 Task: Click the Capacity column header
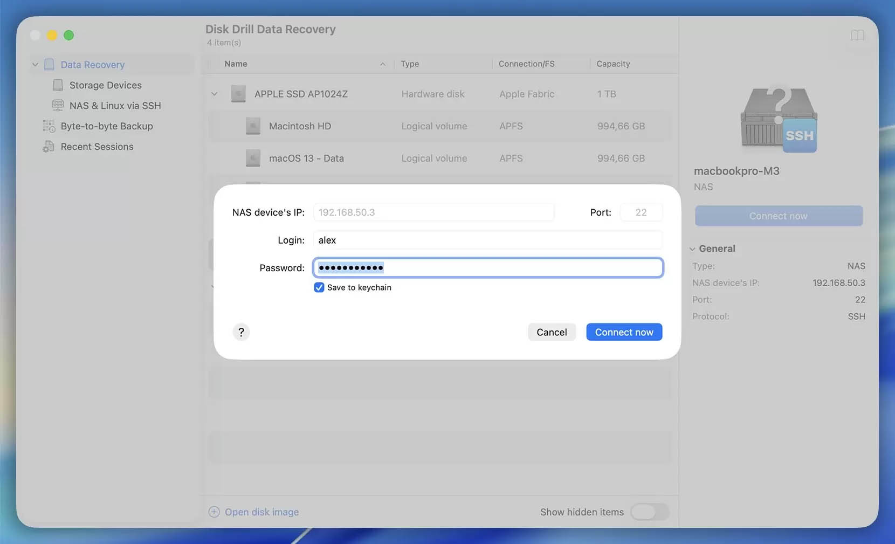point(613,64)
